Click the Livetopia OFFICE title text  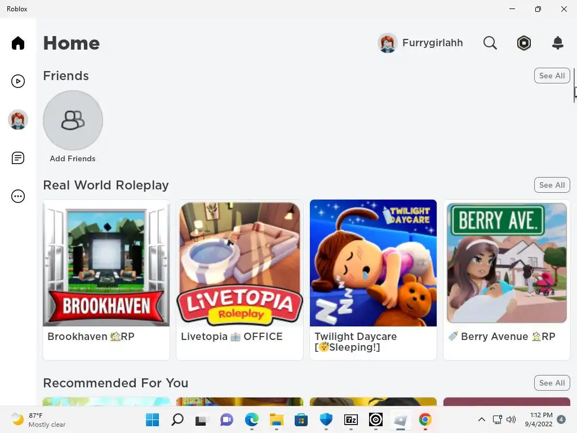pyautogui.click(x=232, y=337)
